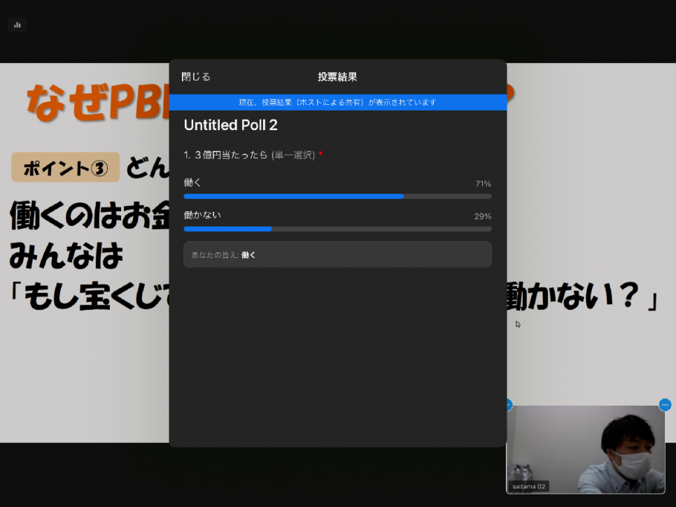Click the saitama 02 name label
Screen dimensions: 676x507
pyautogui.click(x=528, y=486)
